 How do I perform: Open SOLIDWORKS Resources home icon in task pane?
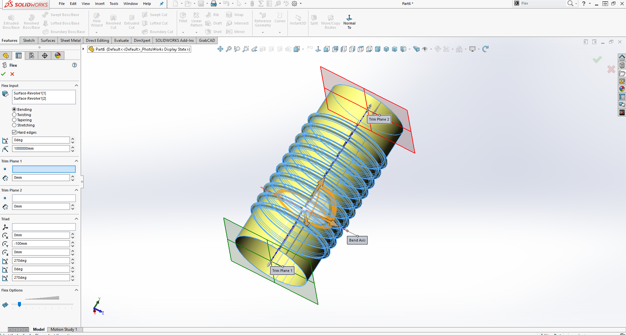[x=622, y=58]
